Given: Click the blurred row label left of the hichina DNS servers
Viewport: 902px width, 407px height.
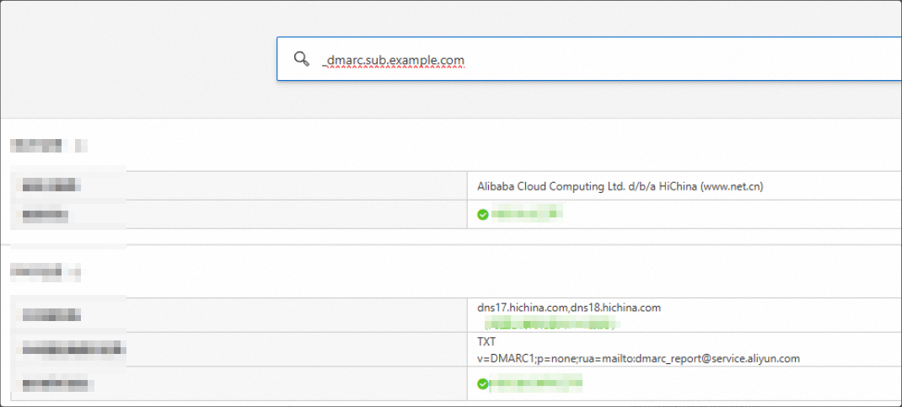Looking at the screenshot, I should pyautogui.click(x=51, y=315).
